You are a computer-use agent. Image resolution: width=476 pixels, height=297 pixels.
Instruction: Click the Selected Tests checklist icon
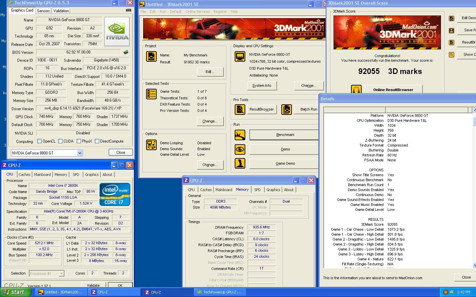click(151, 94)
